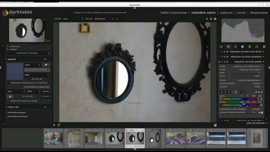270x152 pixels.
Task: Show tone modules group half-circle icon
Action: tap(242, 47)
